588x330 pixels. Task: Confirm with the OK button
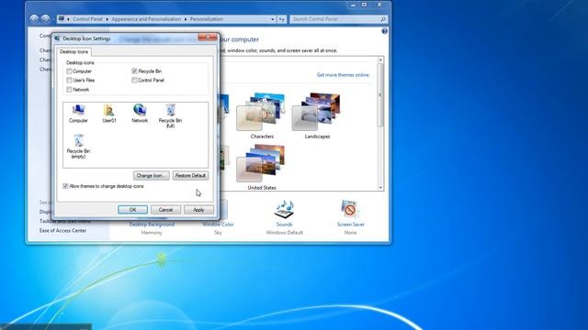coord(132,210)
